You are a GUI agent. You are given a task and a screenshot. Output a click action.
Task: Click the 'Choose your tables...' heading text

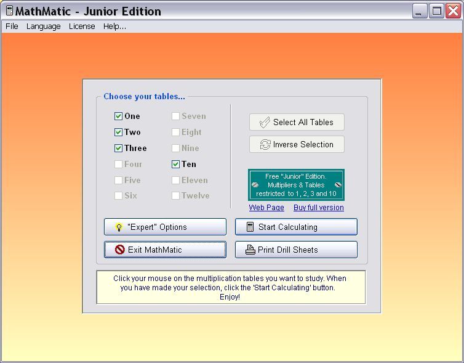tap(144, 97)
